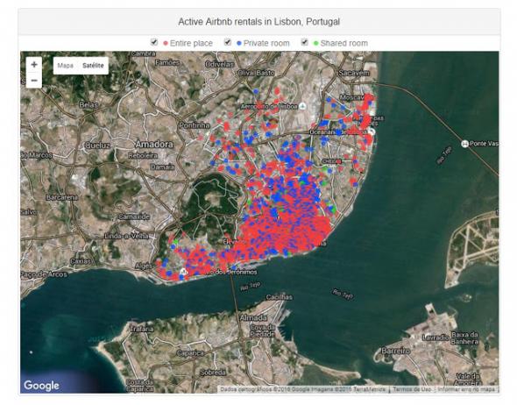Click the red Entire place legend dot
This screenshot has height=405, width=517.
(x=166, y=43)
